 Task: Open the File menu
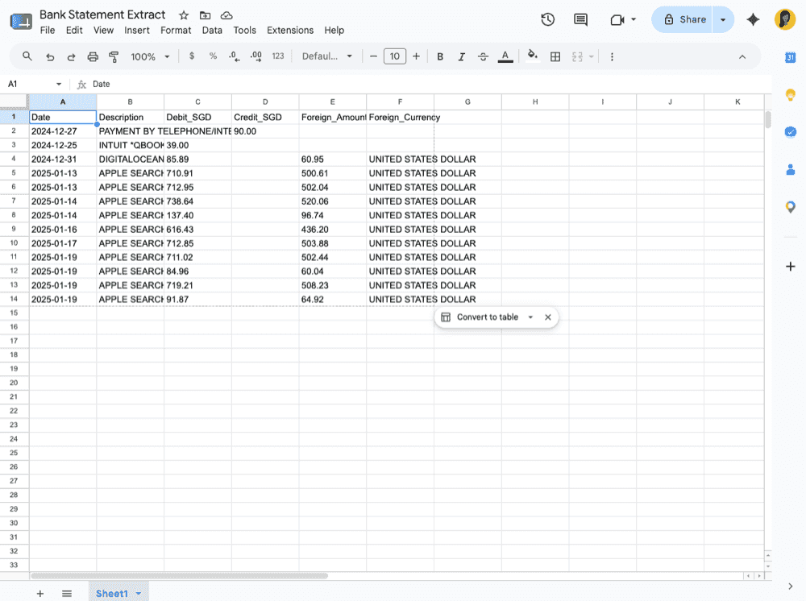(x=48, y=31)
